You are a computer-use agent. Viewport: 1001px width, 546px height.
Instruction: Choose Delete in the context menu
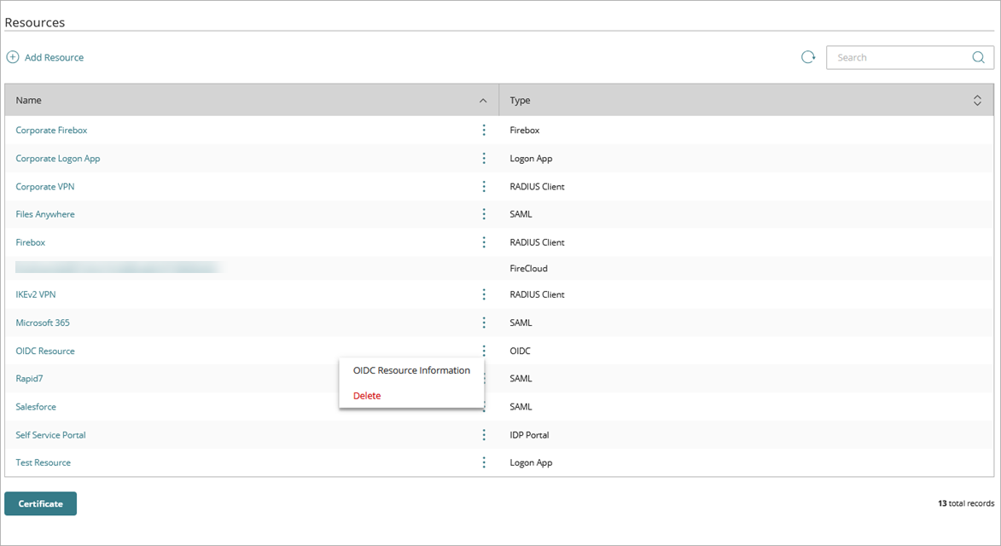click(367, 396)
